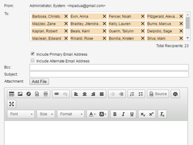Open the Font dropdown
The image size is (193, 145).
point(21,114)
